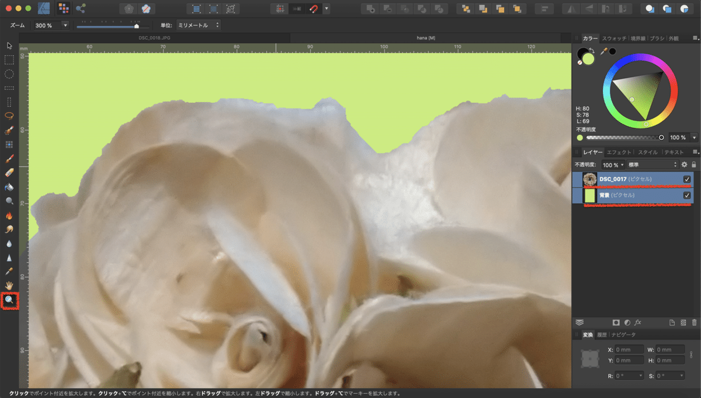This screenshot has width=701, height=398.
Task: Click the Share icon in toolbar
Action: 81,9
